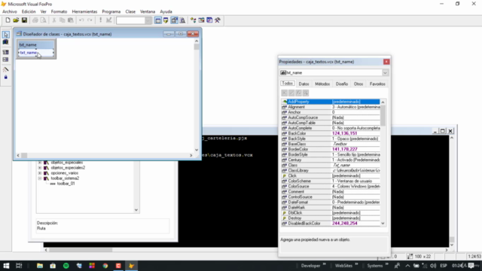Click the ESP language indicator
Image resolution: width=482 pixels, height=271 pixels.
444,266
